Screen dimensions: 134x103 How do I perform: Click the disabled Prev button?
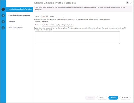(90, 98)
